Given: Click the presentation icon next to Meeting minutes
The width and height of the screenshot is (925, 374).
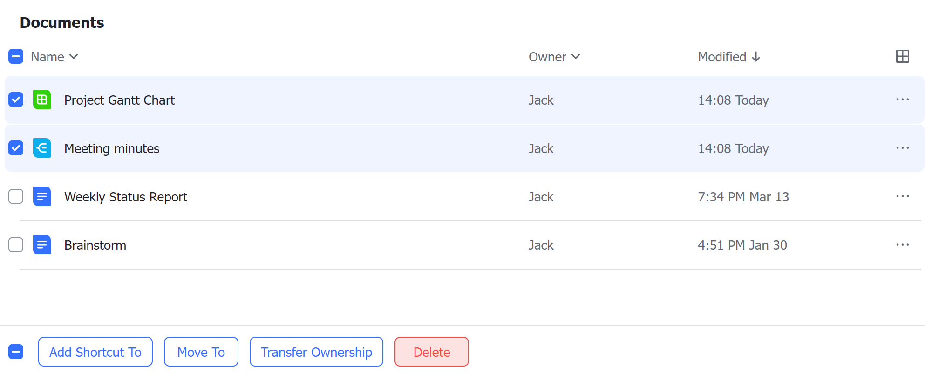Looking at the screenshot, I should (41, 148).
